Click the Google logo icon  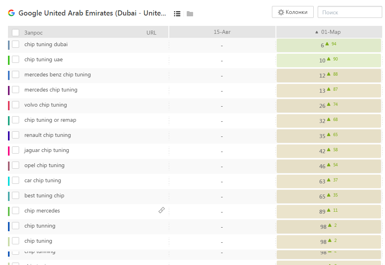tap(11, 13)
